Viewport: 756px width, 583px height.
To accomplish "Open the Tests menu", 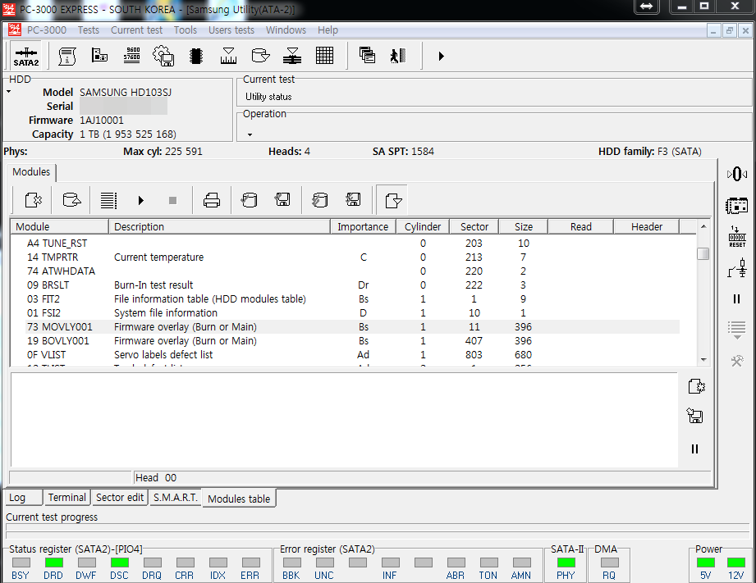I will click(x=89, y=30).
